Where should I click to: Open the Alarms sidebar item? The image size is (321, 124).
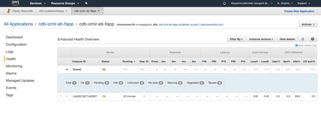point(11,73)
